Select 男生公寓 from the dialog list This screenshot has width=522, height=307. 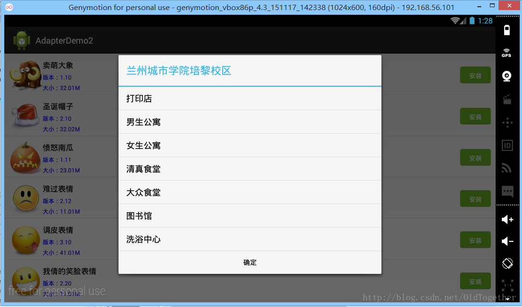[249, 122]
